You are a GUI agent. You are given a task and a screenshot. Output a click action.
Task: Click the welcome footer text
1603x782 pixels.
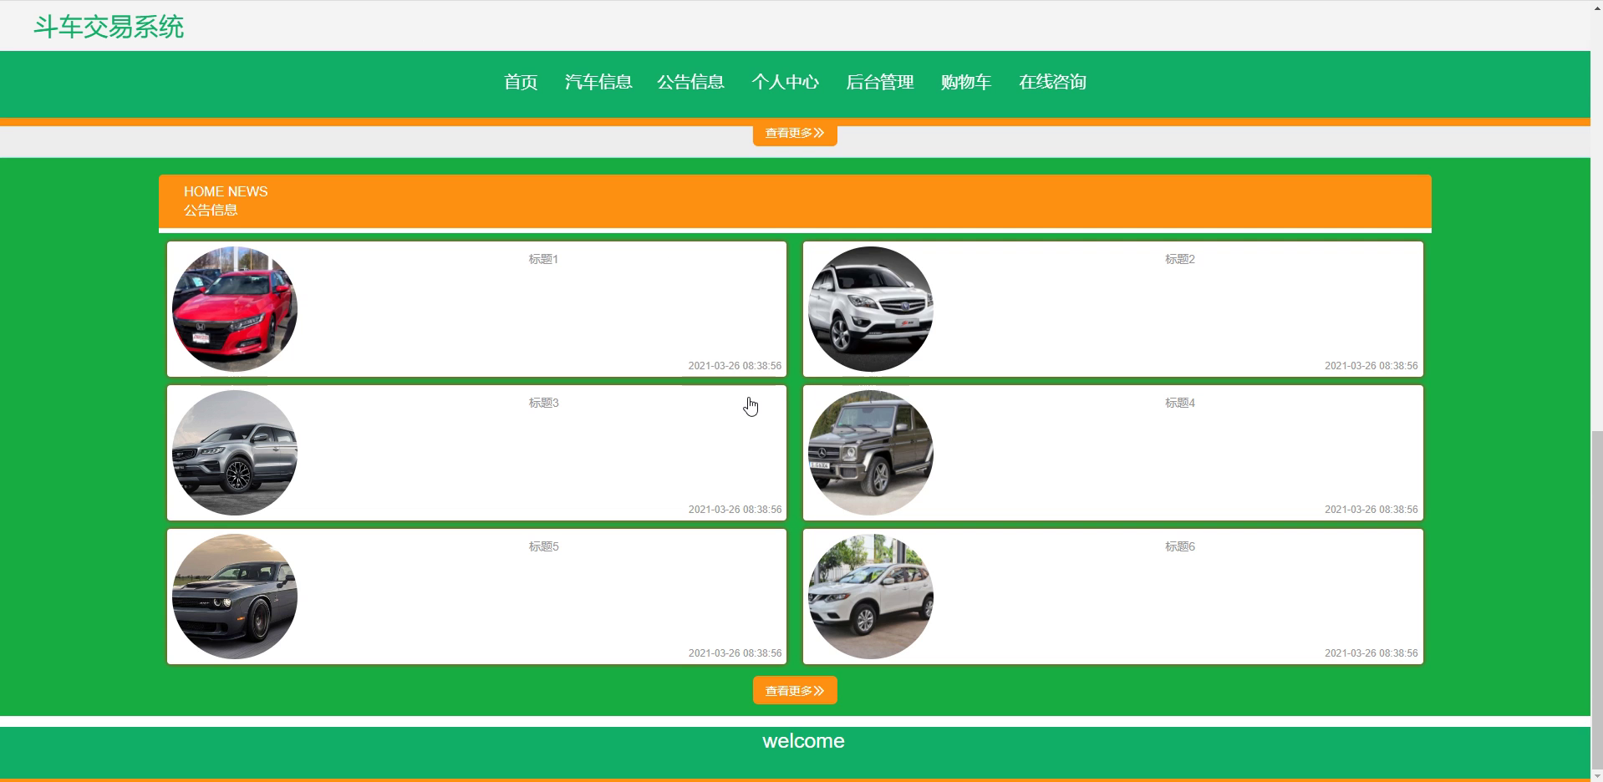[803, 741]
